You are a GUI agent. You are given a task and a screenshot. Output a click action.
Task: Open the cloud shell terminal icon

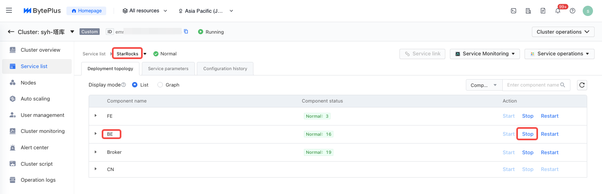(513, 11)
